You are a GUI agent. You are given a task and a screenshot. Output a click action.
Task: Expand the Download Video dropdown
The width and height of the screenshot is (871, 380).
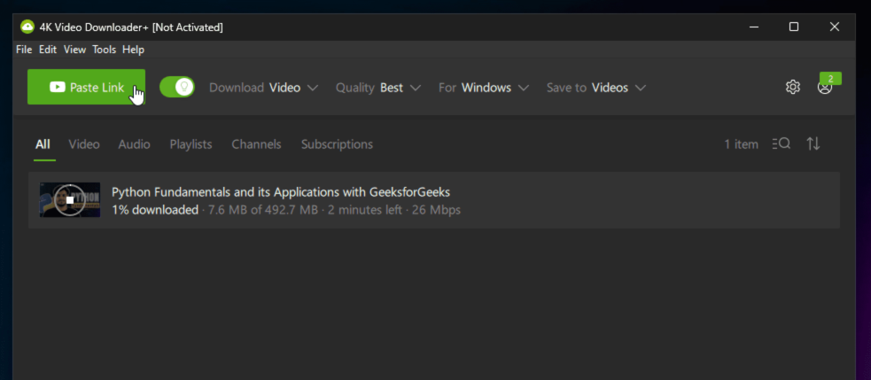(x=263, y=88)
